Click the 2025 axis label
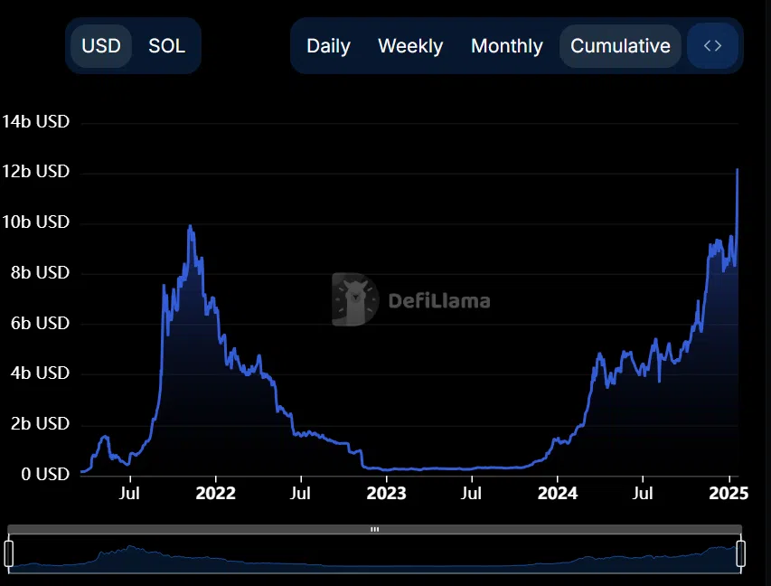This screenshot has height=586, width=771. tap(729, 494)
